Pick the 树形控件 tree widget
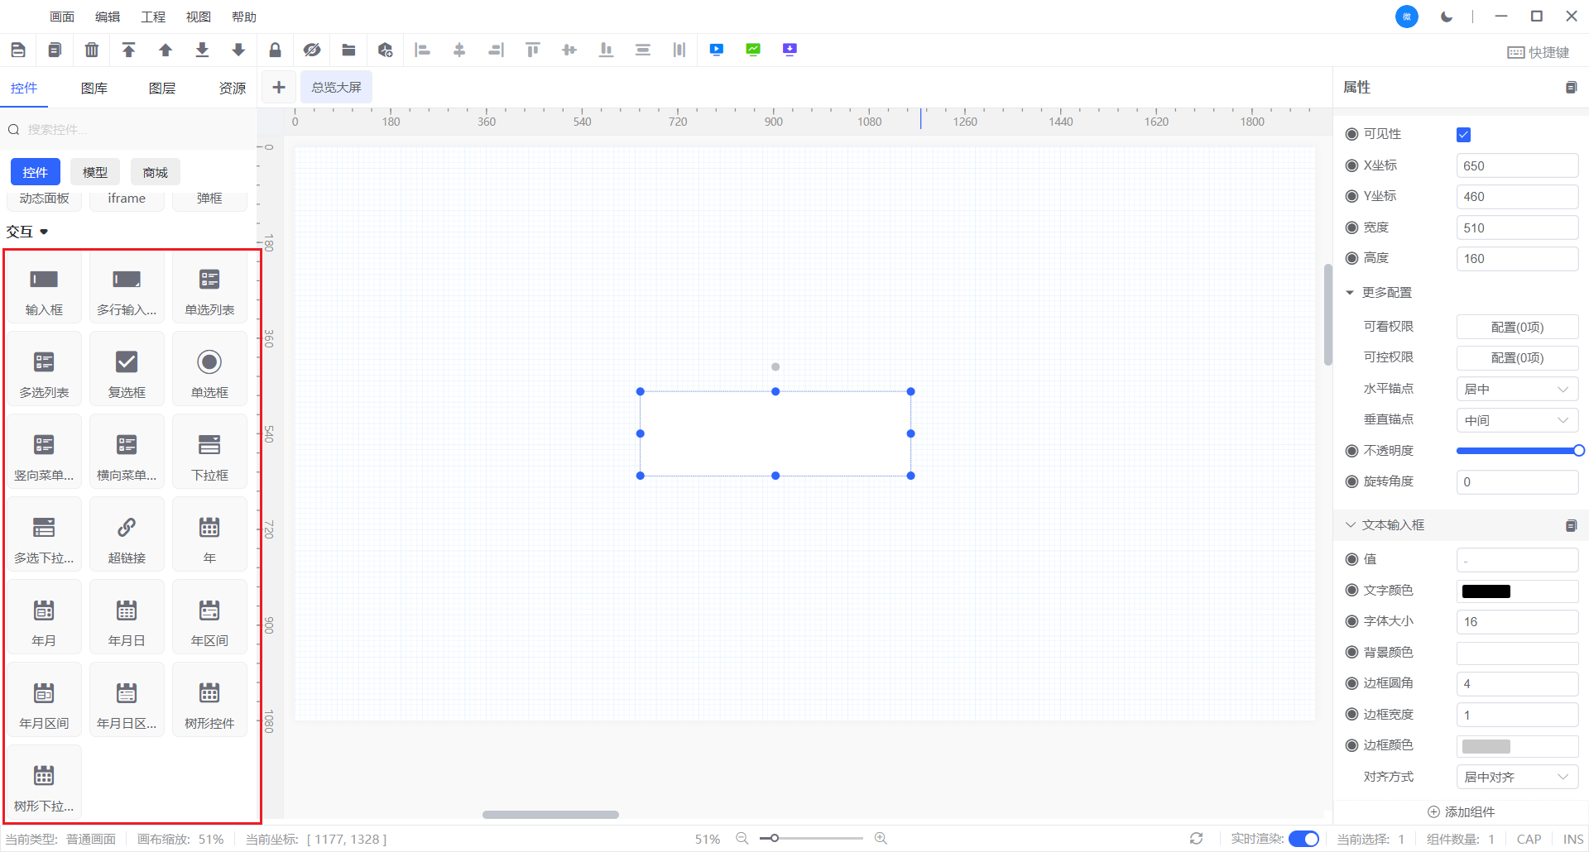1589x852 pixels. pyautogui.click(x=209, y=701)
